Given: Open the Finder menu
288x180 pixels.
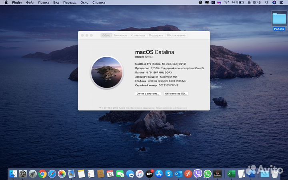Looking at the screenshot, I should [x=17, y=2].
